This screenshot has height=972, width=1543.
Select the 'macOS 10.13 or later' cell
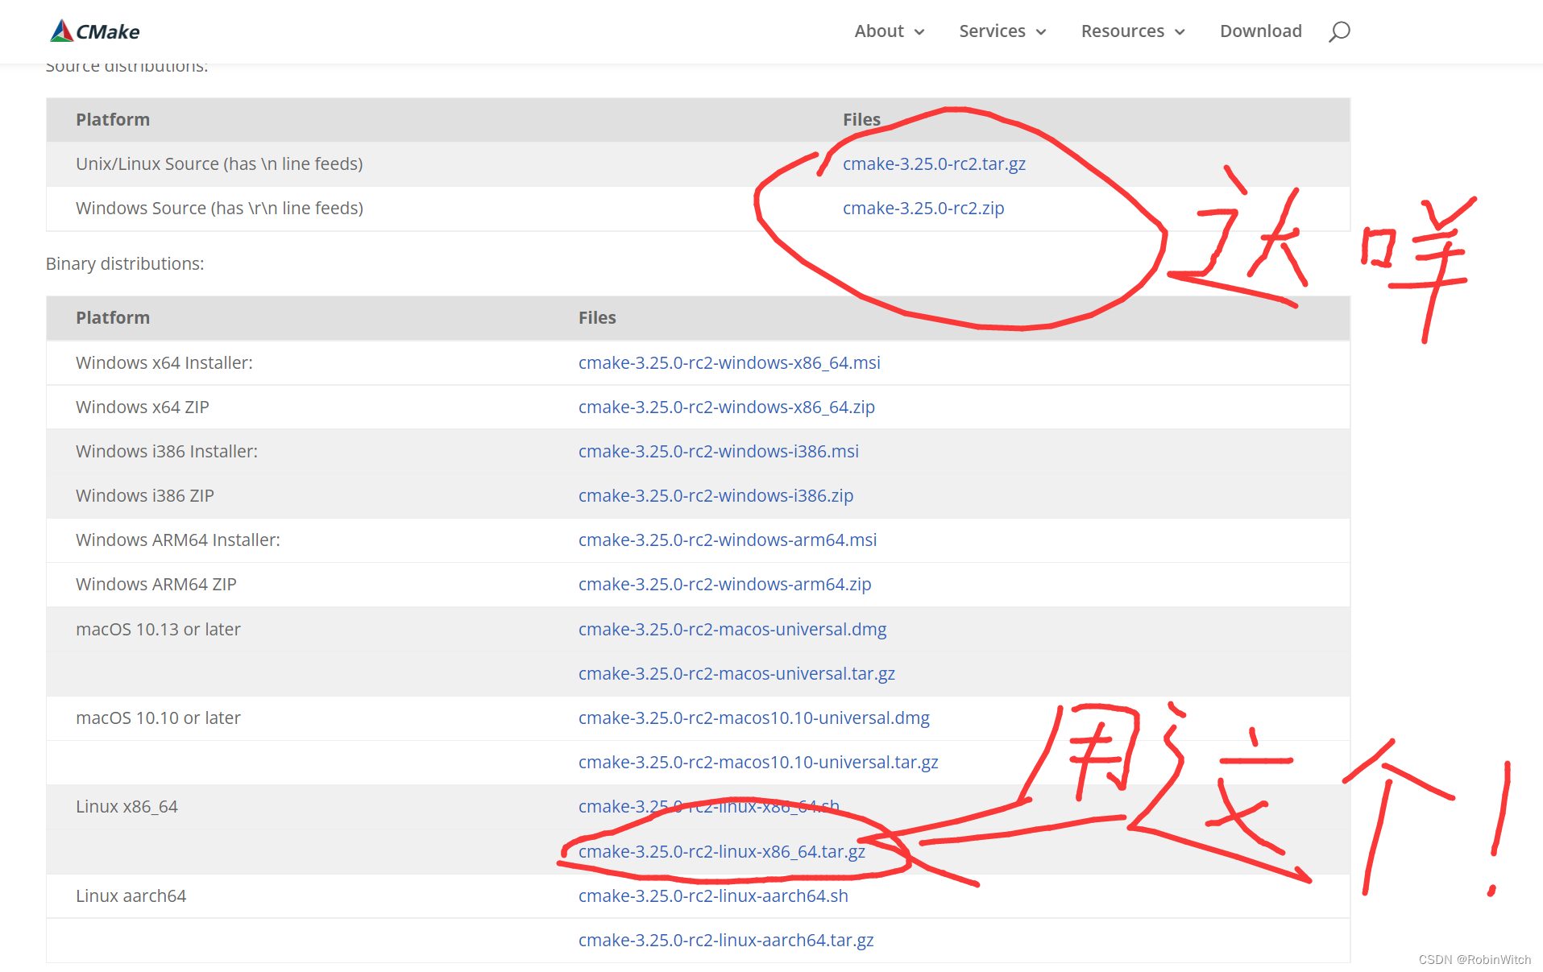(x=158, y=630)
